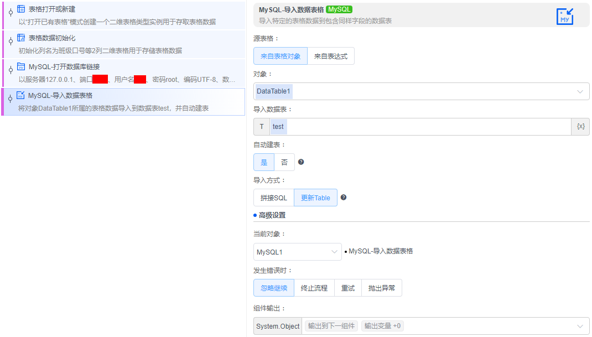Viewport: 592px width, 337px height.
Task: Click the 表格数据初始化 step's grid icon
Action: click(x=21, y=38)
